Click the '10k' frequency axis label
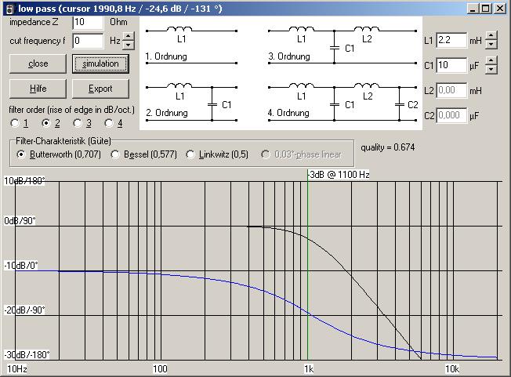Screen dimensions: 511x377 [452, 369]
